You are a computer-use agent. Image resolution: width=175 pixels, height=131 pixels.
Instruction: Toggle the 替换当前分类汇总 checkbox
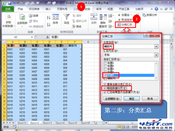[105, 84]
